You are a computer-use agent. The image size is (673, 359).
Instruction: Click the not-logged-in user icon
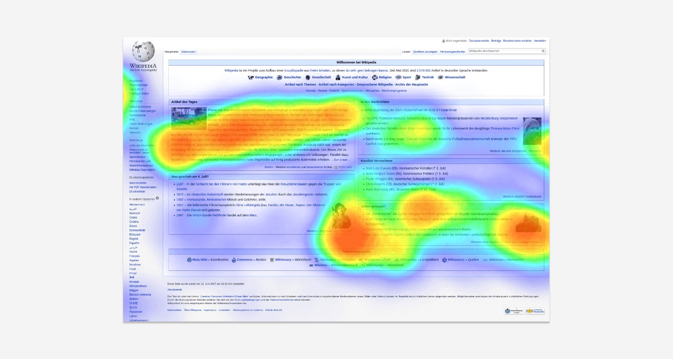click(x=444, y=41)
